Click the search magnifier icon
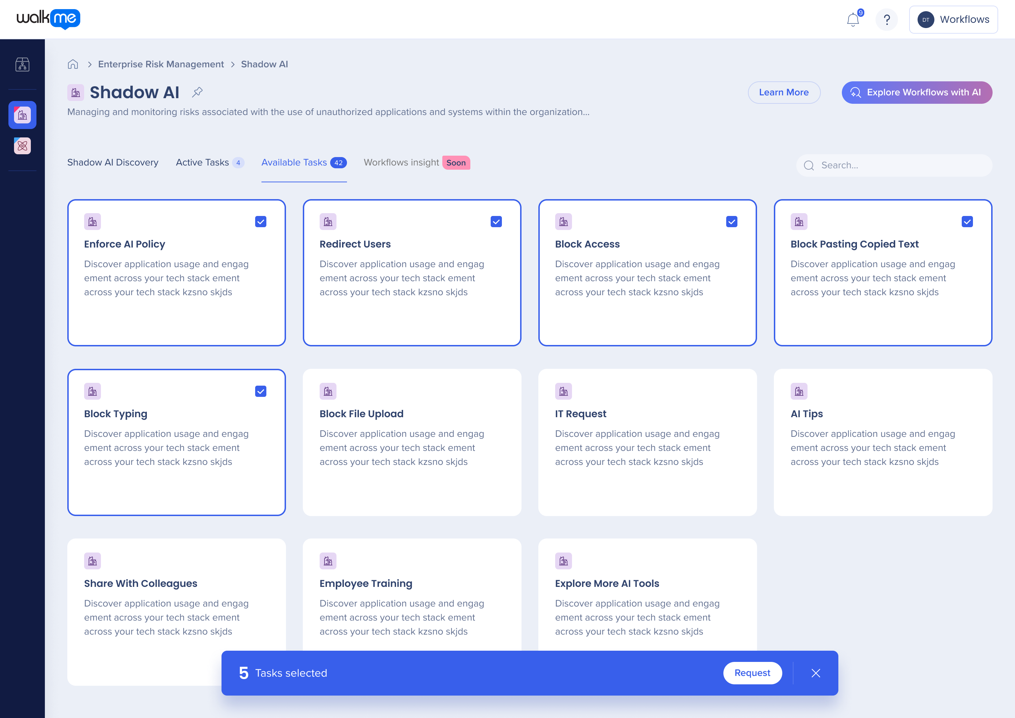The image size is (1015, 718). coord(809,165)
